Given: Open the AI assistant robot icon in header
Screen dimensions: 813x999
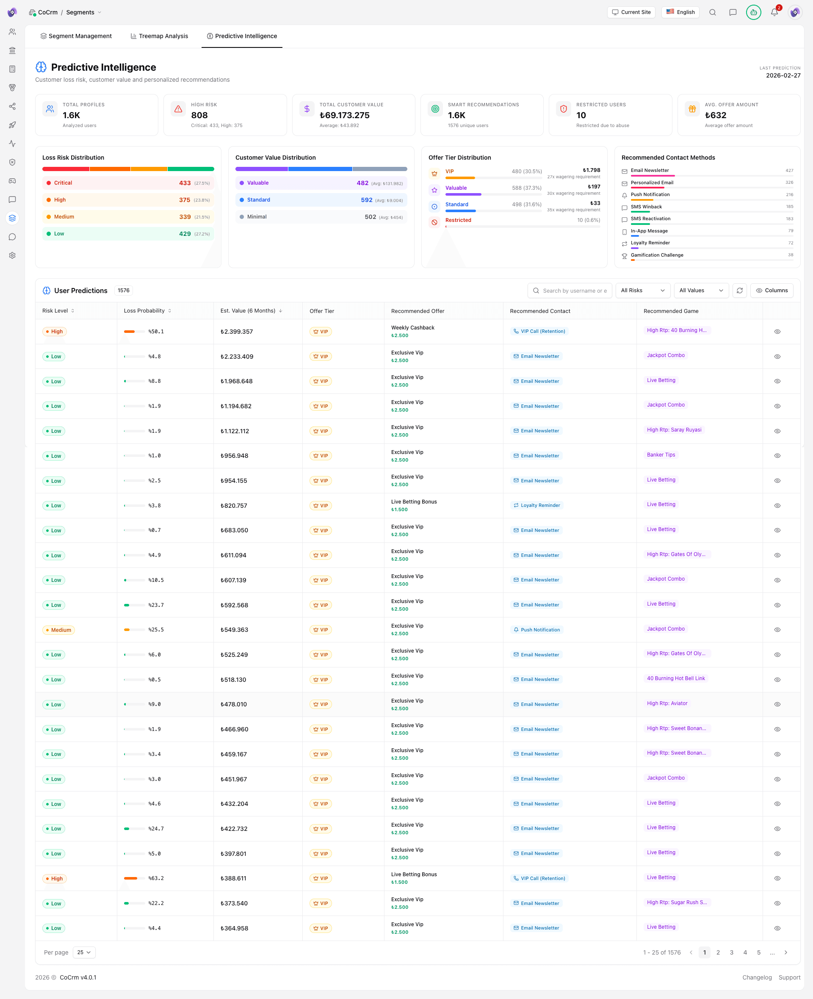Looking at the screenshot, I should tap(754, 12).
